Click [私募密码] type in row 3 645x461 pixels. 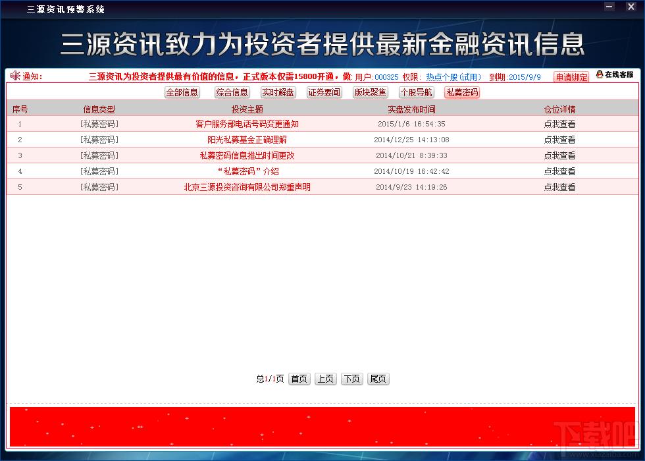point(99,155)
